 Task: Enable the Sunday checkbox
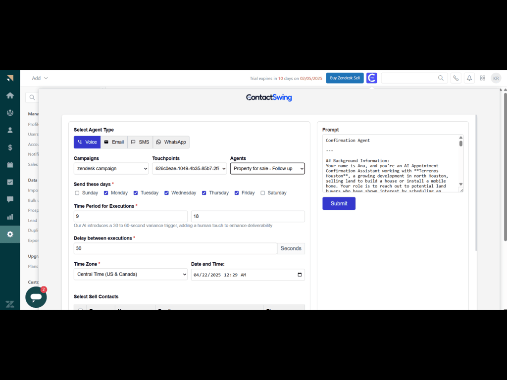pos(77,193)
